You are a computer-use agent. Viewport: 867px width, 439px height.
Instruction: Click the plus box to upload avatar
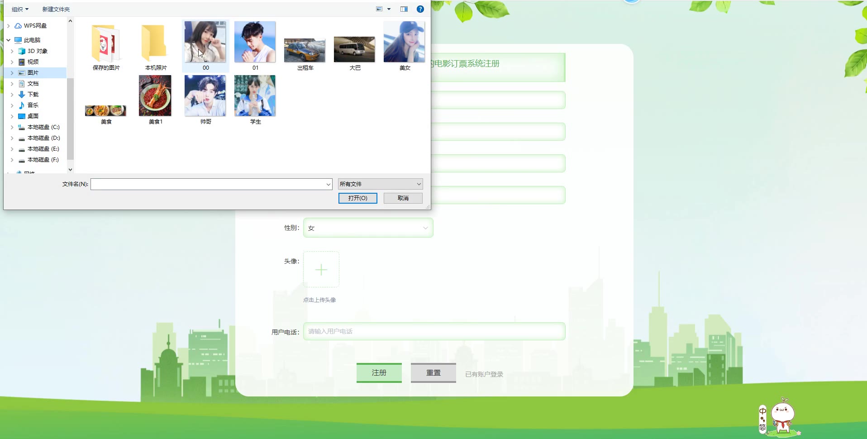point(321,270)
